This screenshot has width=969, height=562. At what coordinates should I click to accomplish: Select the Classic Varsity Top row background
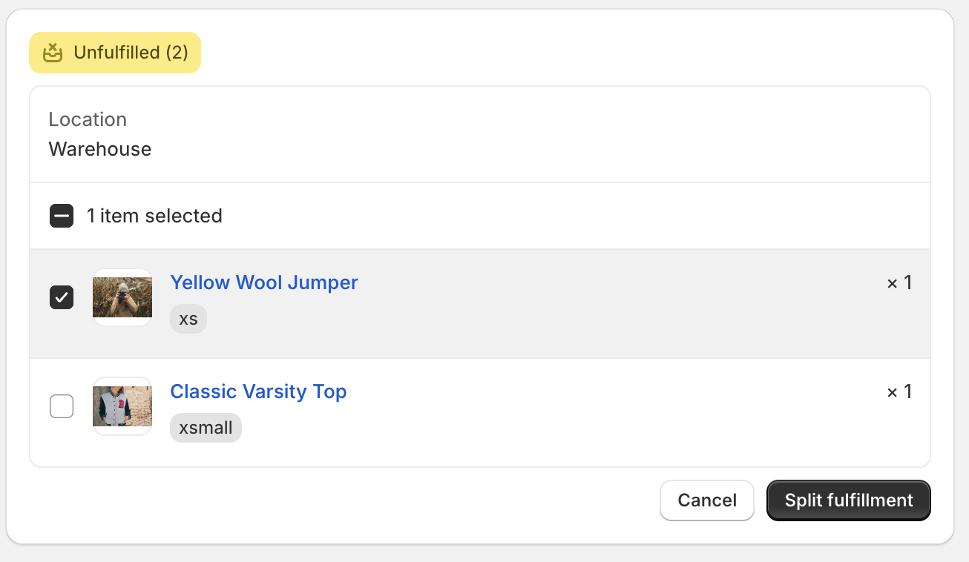pyautogui.click(x=480, y=413)
